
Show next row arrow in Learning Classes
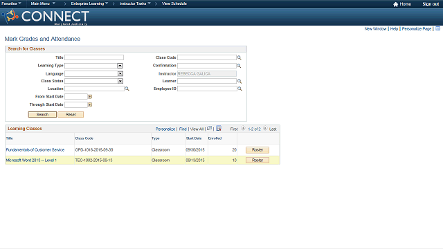coord(265,129)
